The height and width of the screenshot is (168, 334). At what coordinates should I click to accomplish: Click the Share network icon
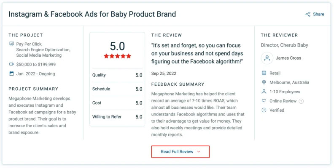(x=308, y=14)
